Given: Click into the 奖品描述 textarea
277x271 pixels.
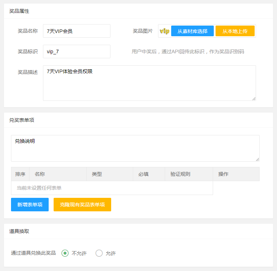Looking at the screenshot, I should point(150,83).
